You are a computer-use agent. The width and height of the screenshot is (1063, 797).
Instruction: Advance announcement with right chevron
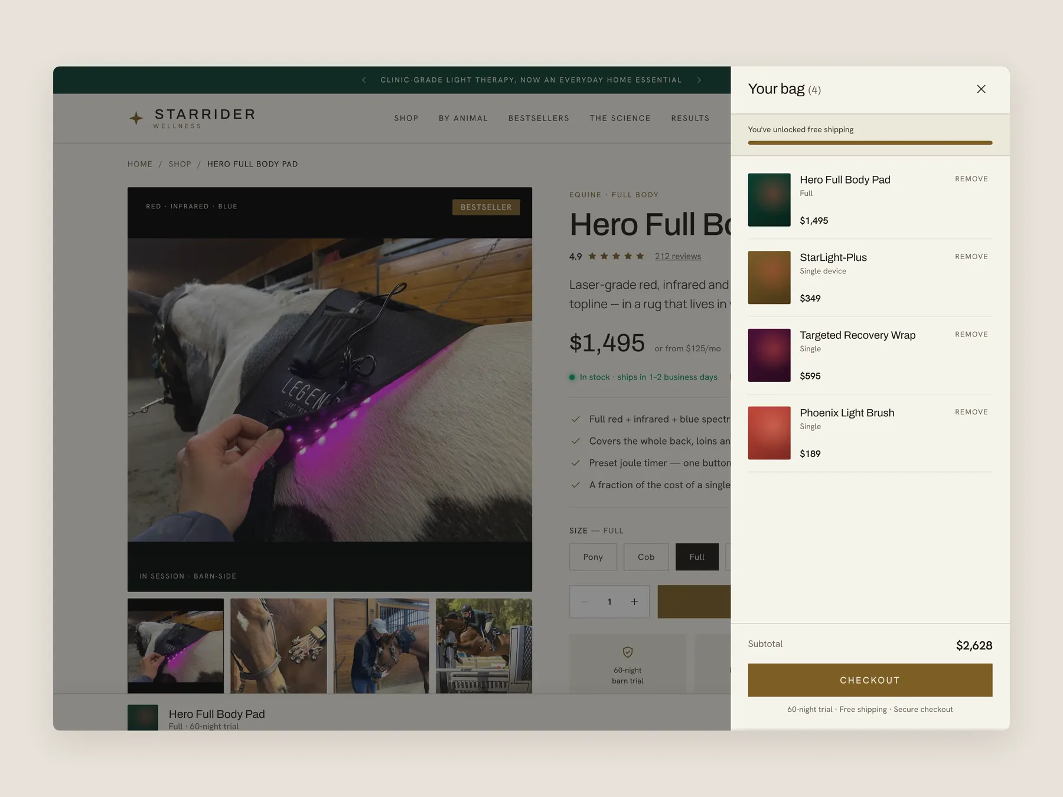pyautogui.click(x=699, y=80)
